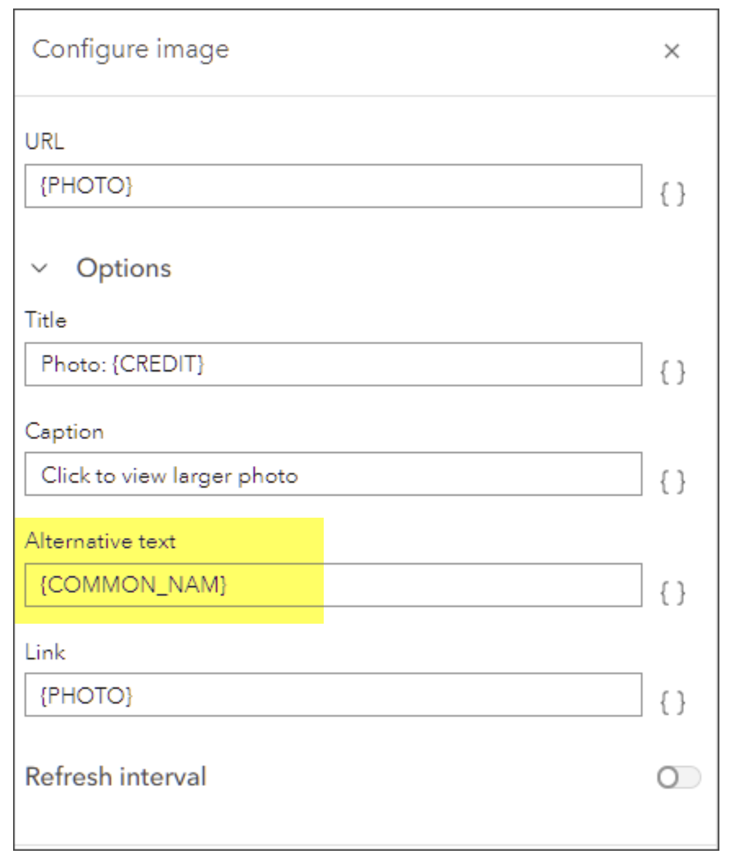Screen dimensions: 739x858
Task: Click the Title field label
Action: 46,320
